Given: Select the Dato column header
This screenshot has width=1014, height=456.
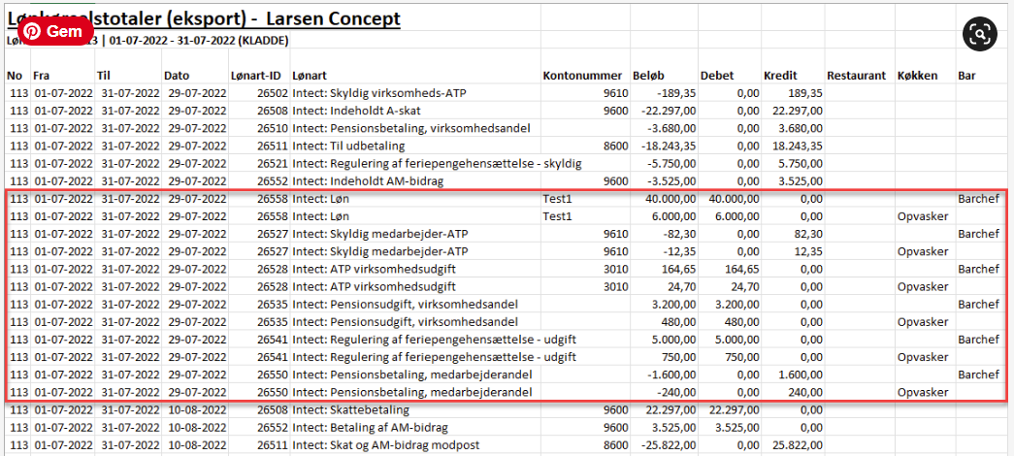Looking at the screenshot, I should click(177, 76).
